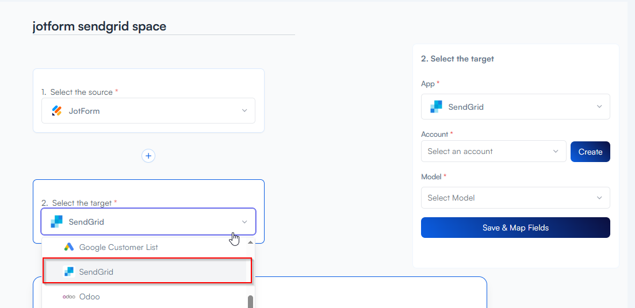635x308 pixels.
Task: Choose SendGrid option in the list
Action: tap(96, 272)
